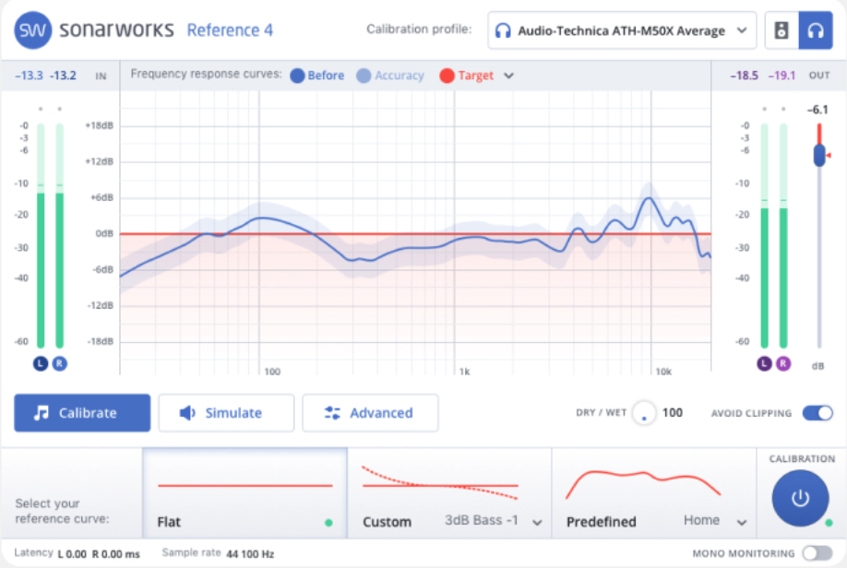The image size is (847, 568).
Task: Click the input level -13.3 reading
Action: (29, 76)
